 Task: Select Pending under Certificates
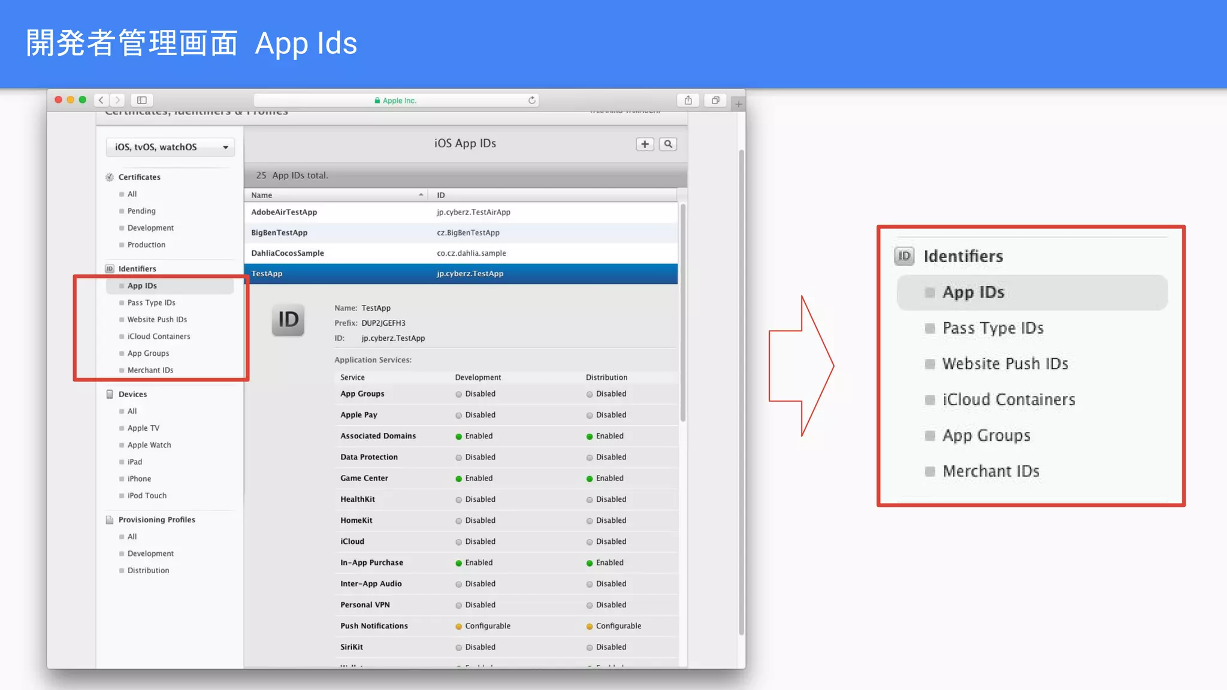[x=141, y=211]
